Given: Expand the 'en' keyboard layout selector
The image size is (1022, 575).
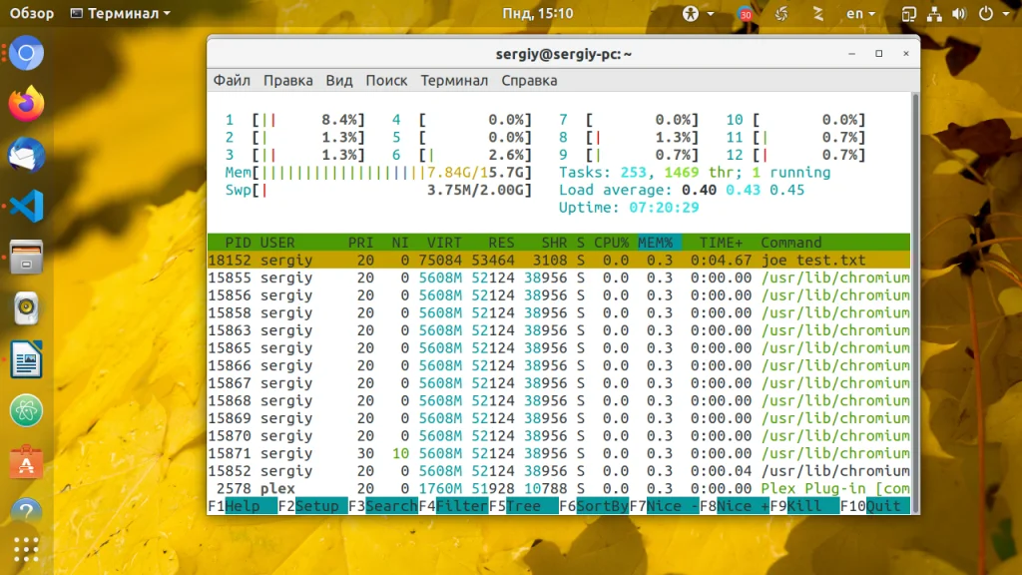Looking at the screenshot, I should click(860, 14).
